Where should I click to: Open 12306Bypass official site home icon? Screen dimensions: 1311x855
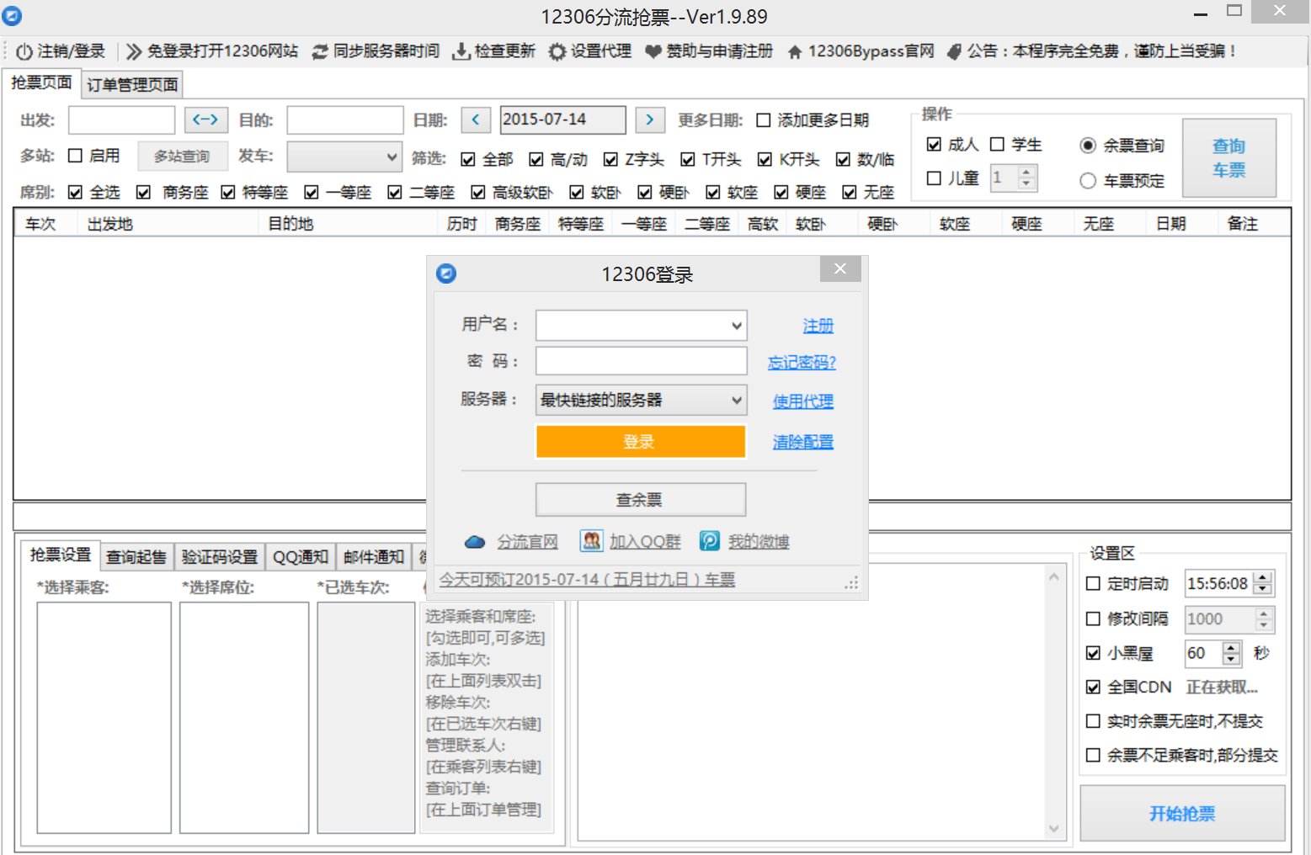coord(795,51)
